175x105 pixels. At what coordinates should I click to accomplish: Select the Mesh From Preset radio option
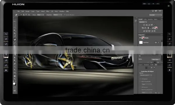pos(140,81)
